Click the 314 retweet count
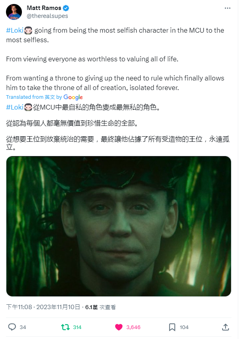The width and height of the screenshot is (241, 339). pyautogui.click(x=77, y=327)
